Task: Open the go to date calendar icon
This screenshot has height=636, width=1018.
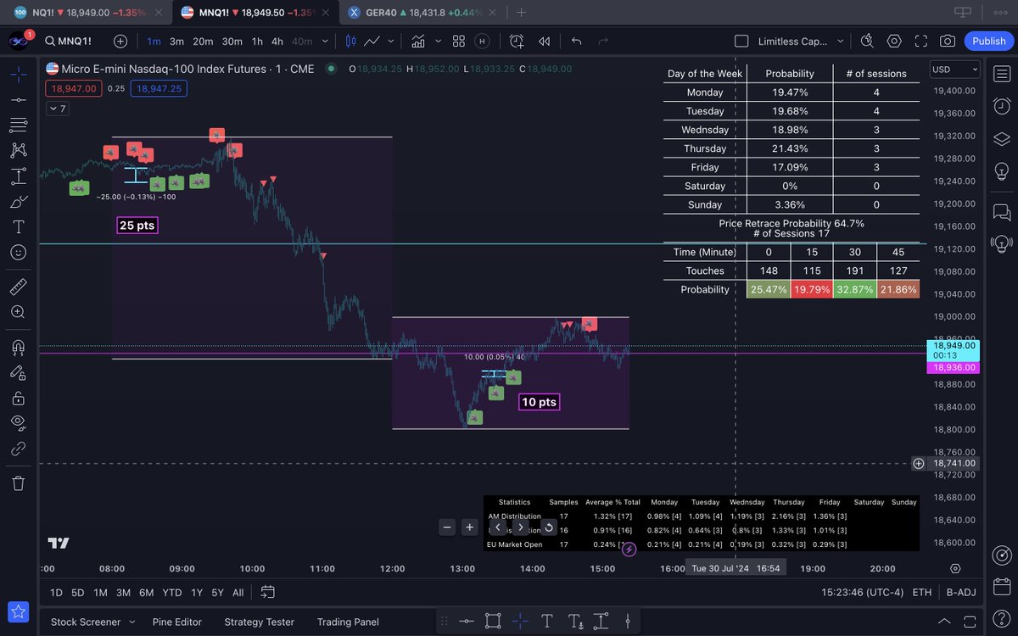Action: [268, 592]
